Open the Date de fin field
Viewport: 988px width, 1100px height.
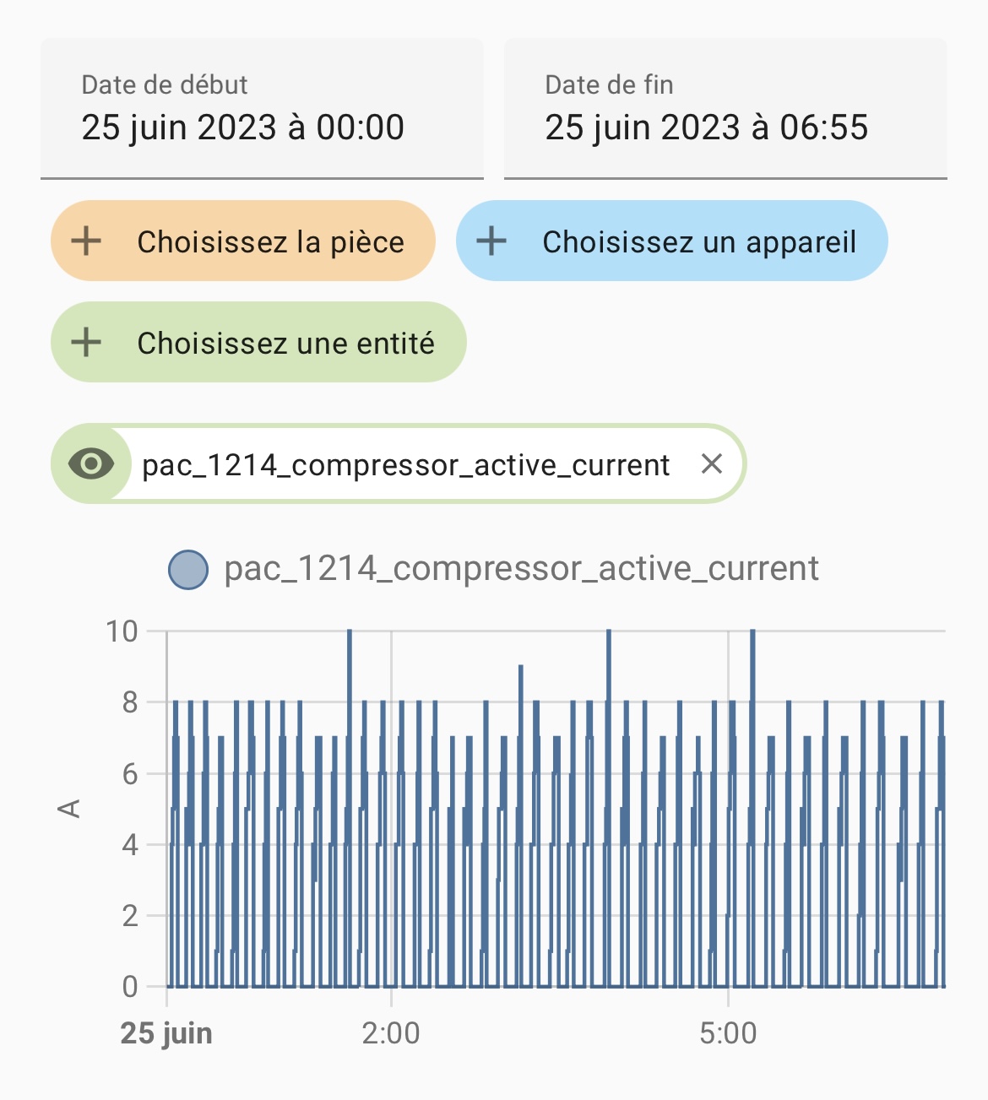coord(725,109)
